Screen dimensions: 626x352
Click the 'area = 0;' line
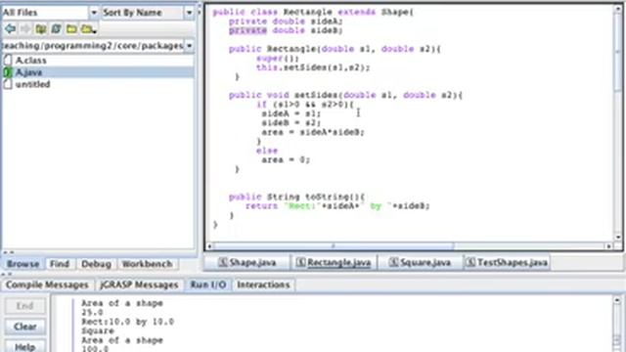[286, 159]
